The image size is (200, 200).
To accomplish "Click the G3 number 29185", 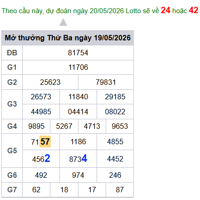I will (x=115, y=97).
